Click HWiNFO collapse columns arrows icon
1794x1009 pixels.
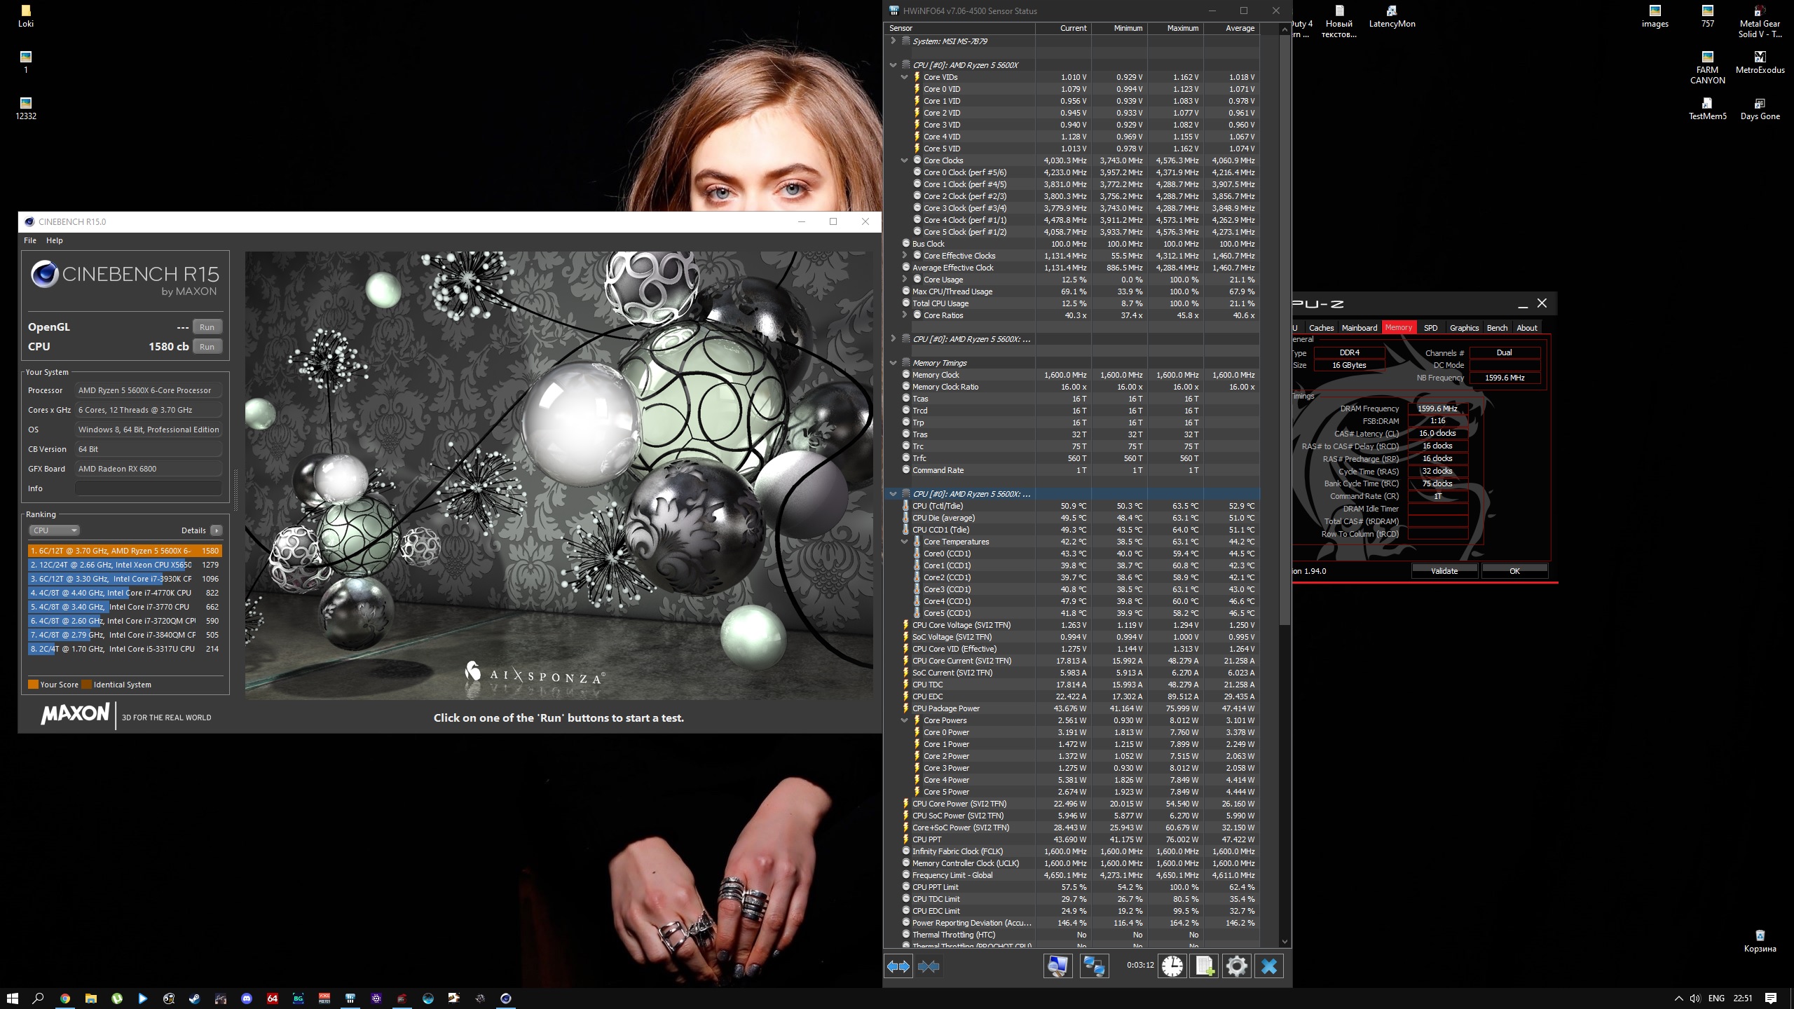pos(929,966)
